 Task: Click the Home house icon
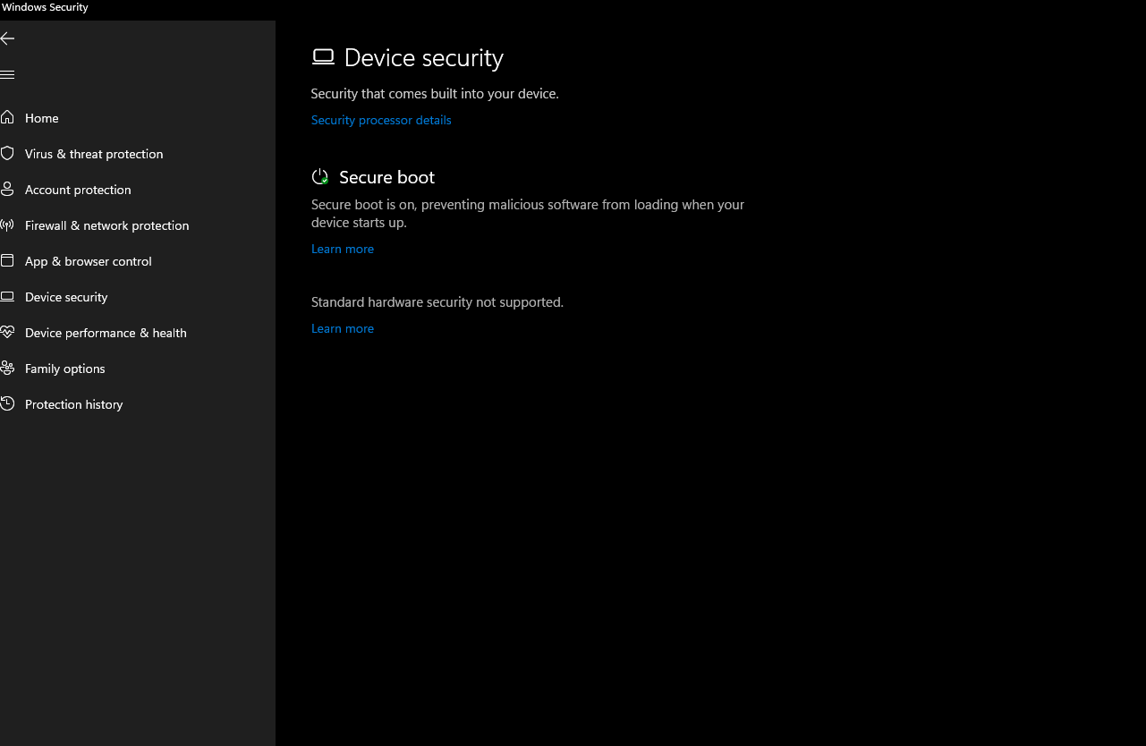[x=7, y=117]
